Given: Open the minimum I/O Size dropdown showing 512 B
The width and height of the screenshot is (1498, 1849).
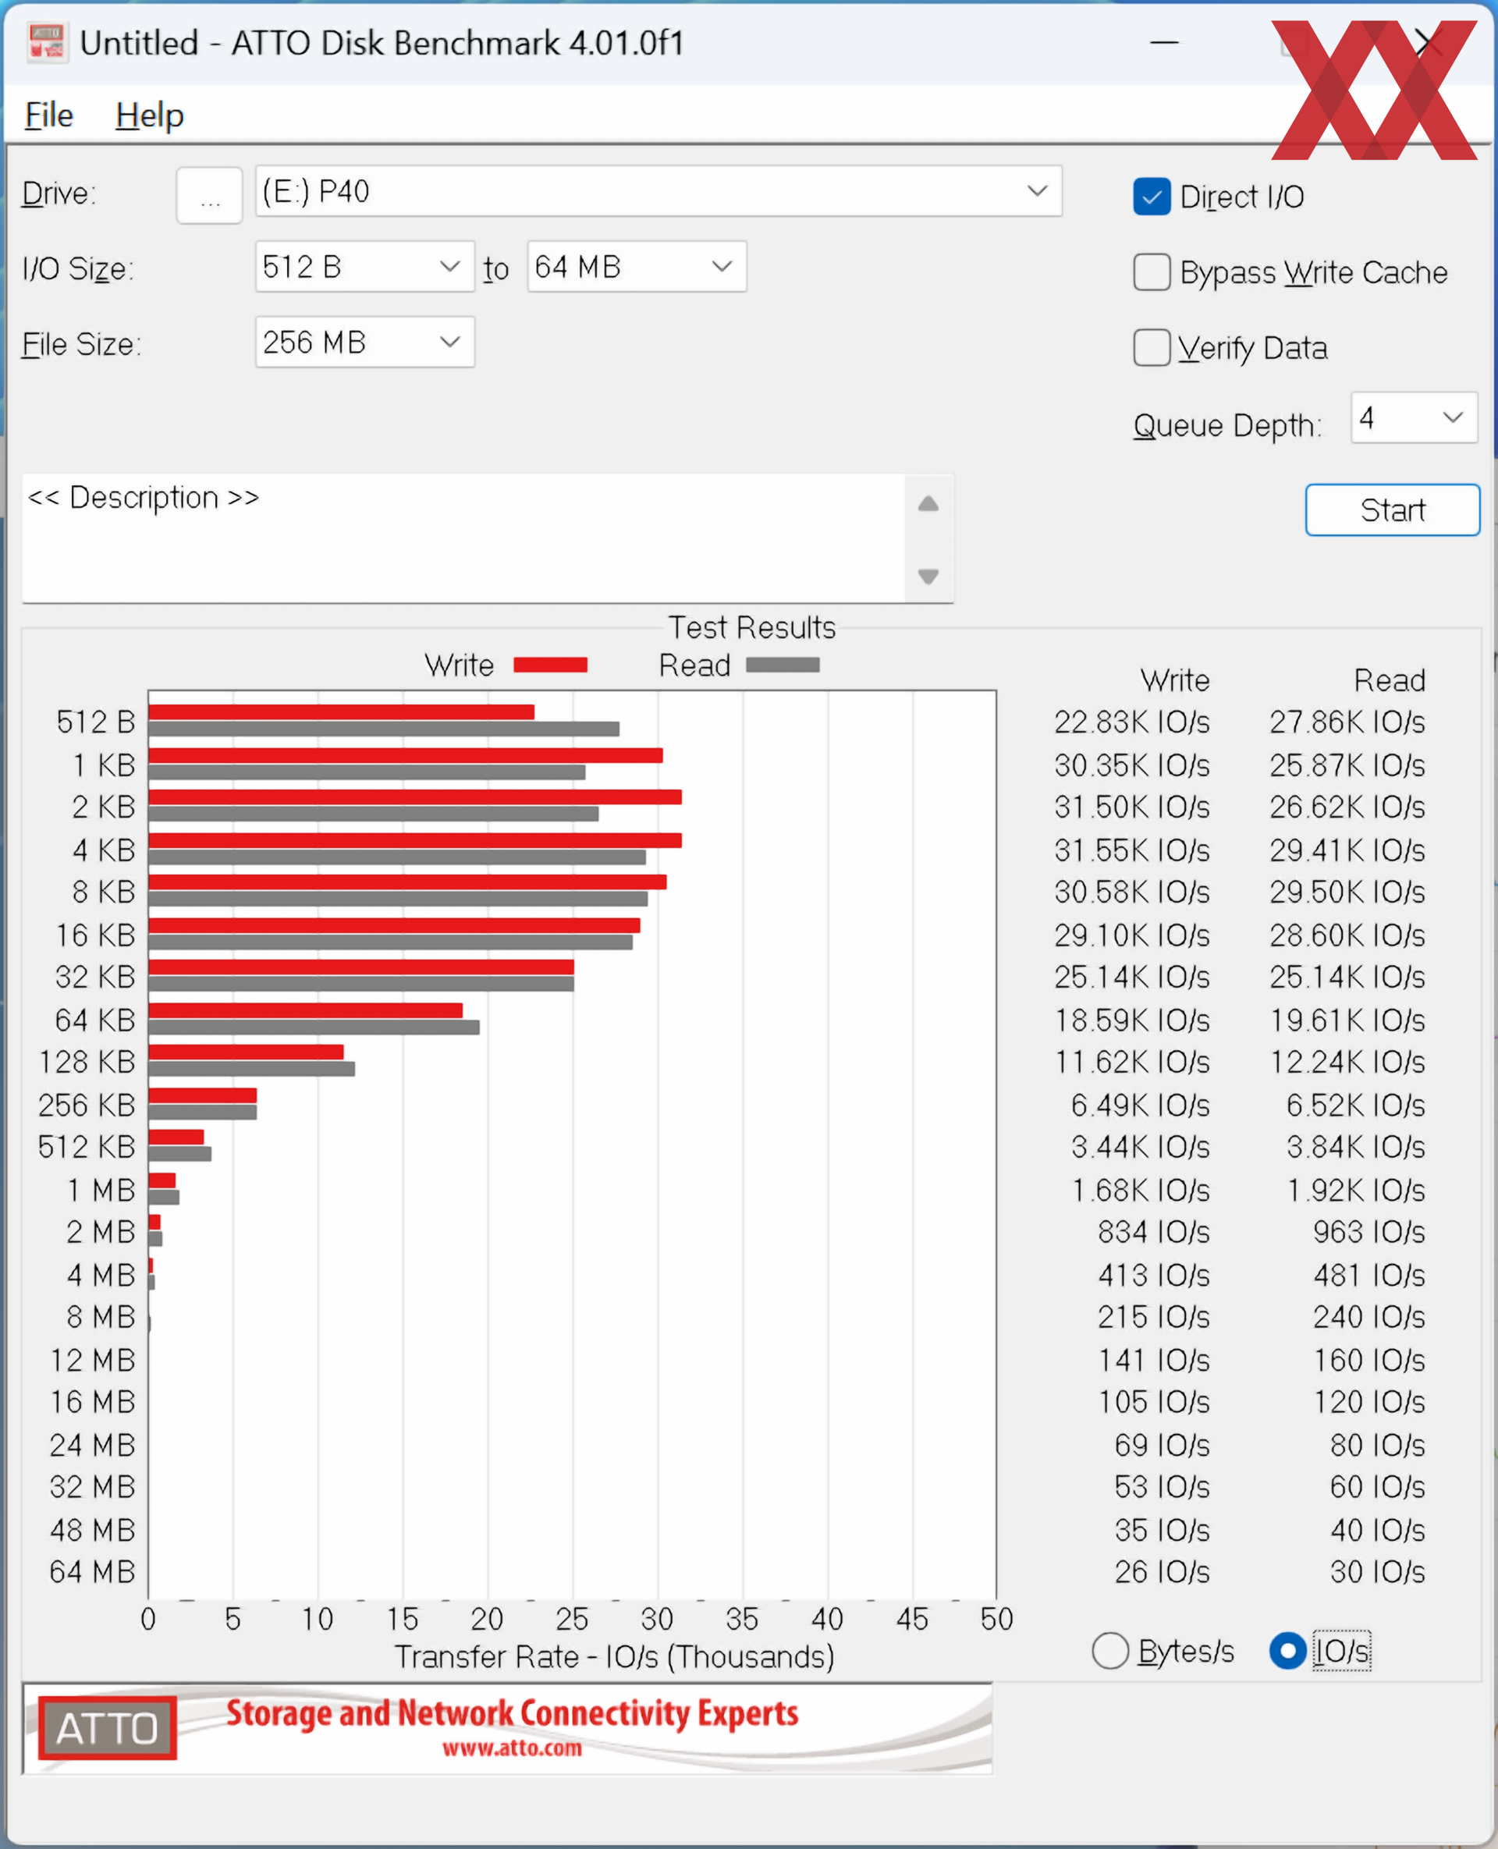Looking at the screenshot, I should (x=364, y=267).
